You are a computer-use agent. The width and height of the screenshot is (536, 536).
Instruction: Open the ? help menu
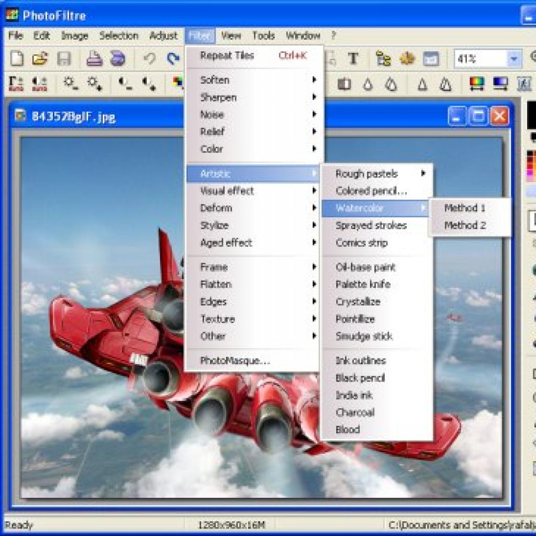tap(333, 36)
